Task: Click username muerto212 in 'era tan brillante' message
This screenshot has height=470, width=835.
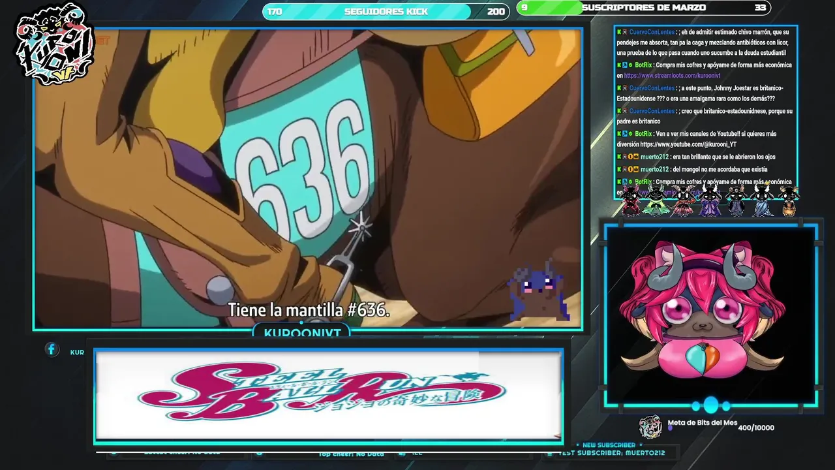Action: pos(654,157)
